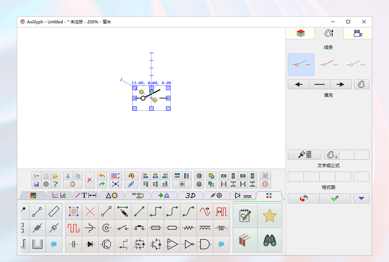Switch to the camera panel tab
This screenshot has height=262, width=389.
point(357,33)
